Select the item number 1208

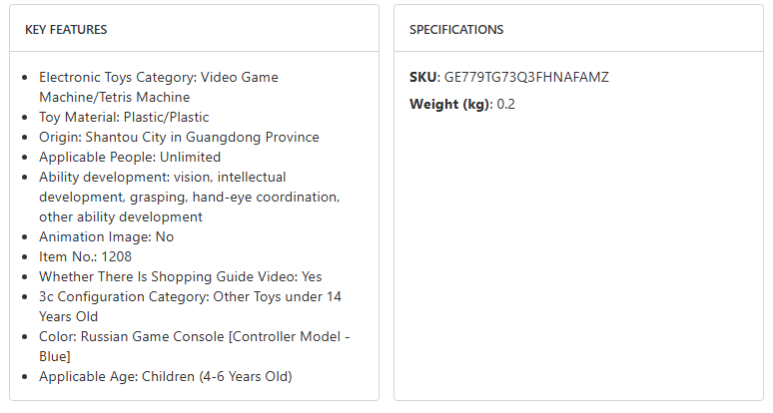[x=115, y=256]
